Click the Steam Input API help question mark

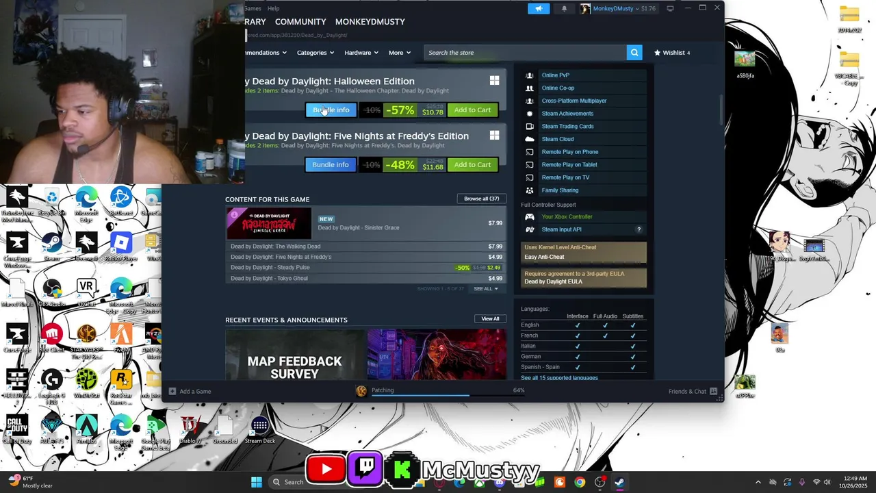click(x=639, y=230)
